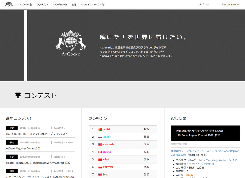Click start time 2020-12-05(土) 21:00 link
The width and height of the screenshot is (245, 178).
(x=202, y=164)
